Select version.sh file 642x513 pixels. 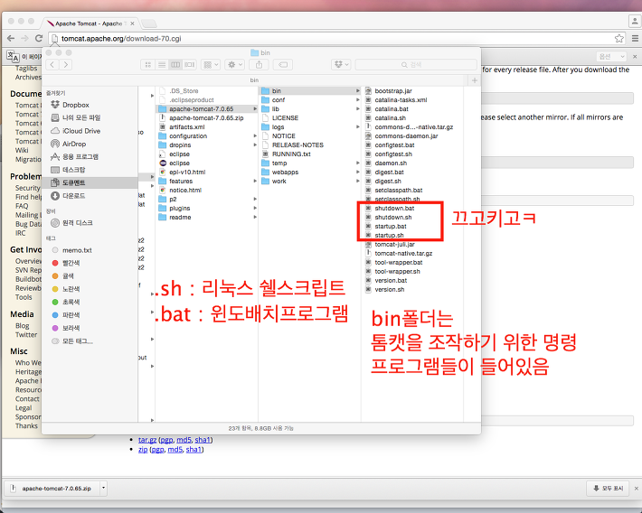[384, 289]
